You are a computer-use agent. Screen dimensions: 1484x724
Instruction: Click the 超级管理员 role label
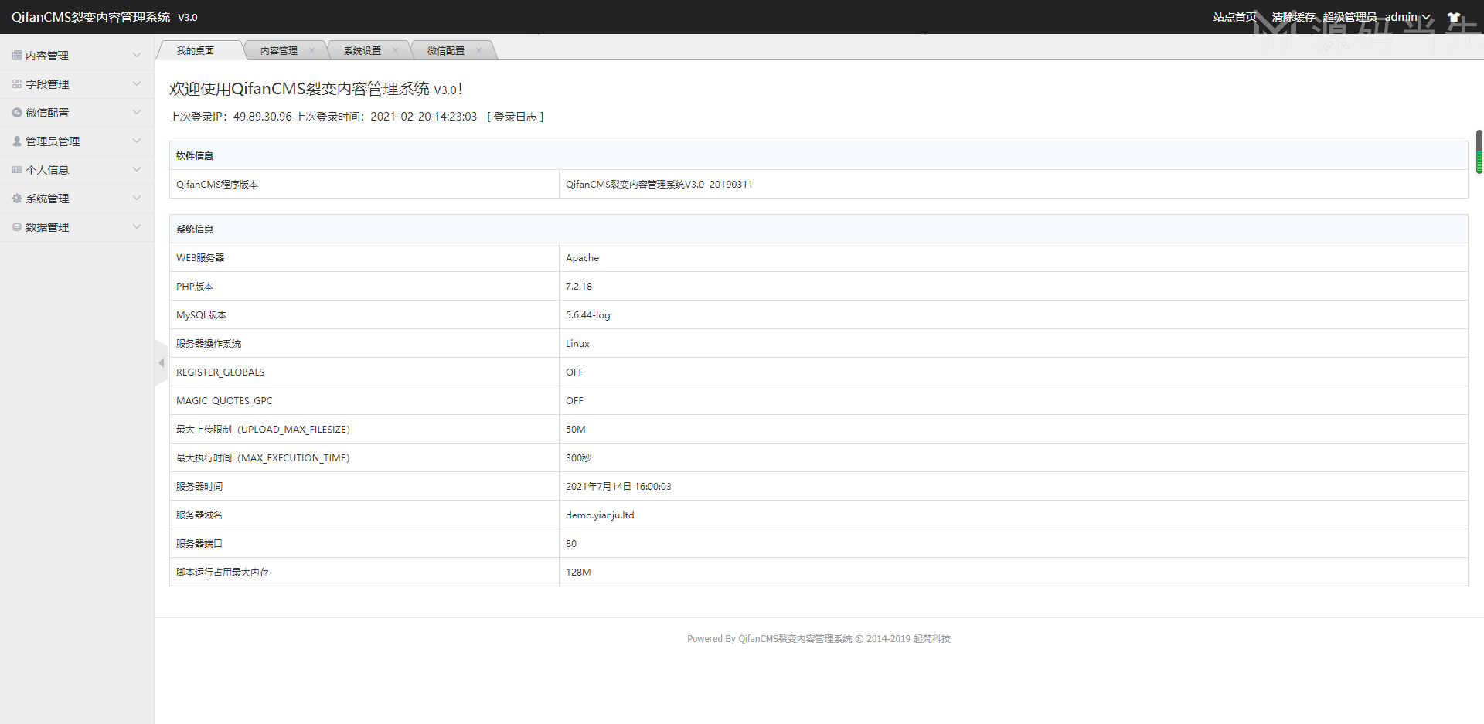point(1350,17)
